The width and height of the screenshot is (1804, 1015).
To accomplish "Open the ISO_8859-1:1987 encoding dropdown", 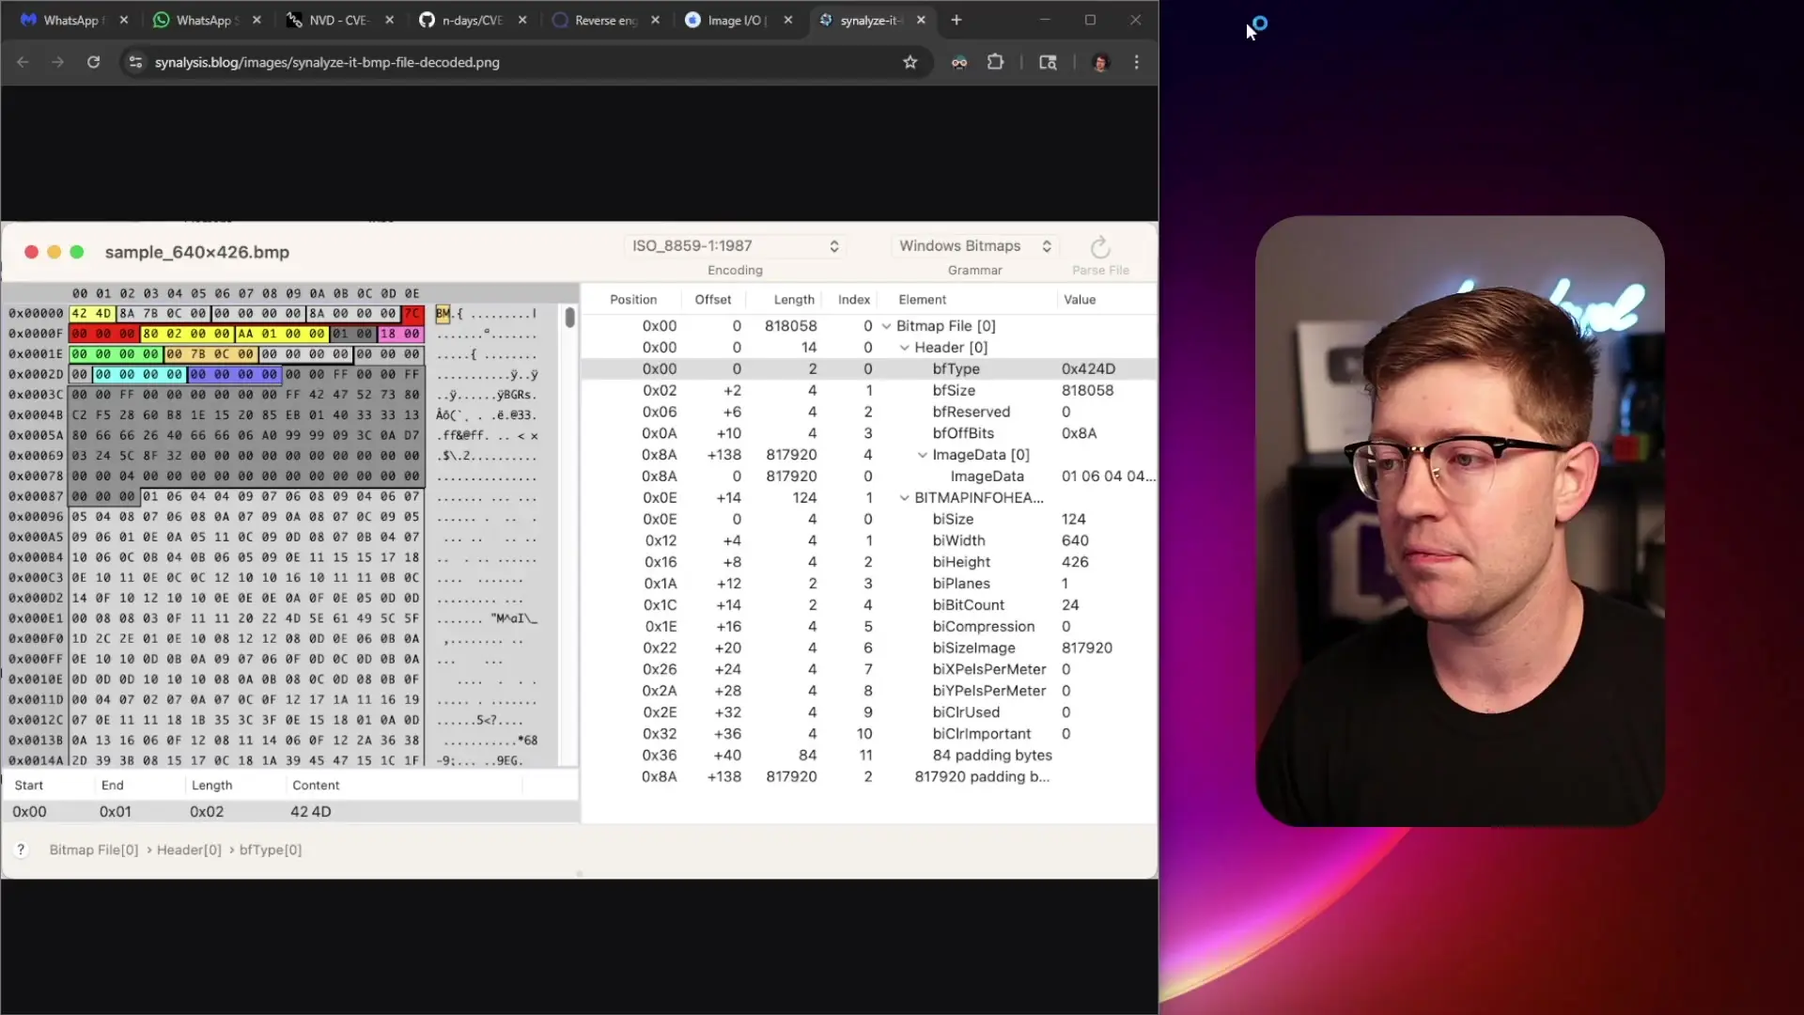I will pyautogui.click(x=734, y=246).
